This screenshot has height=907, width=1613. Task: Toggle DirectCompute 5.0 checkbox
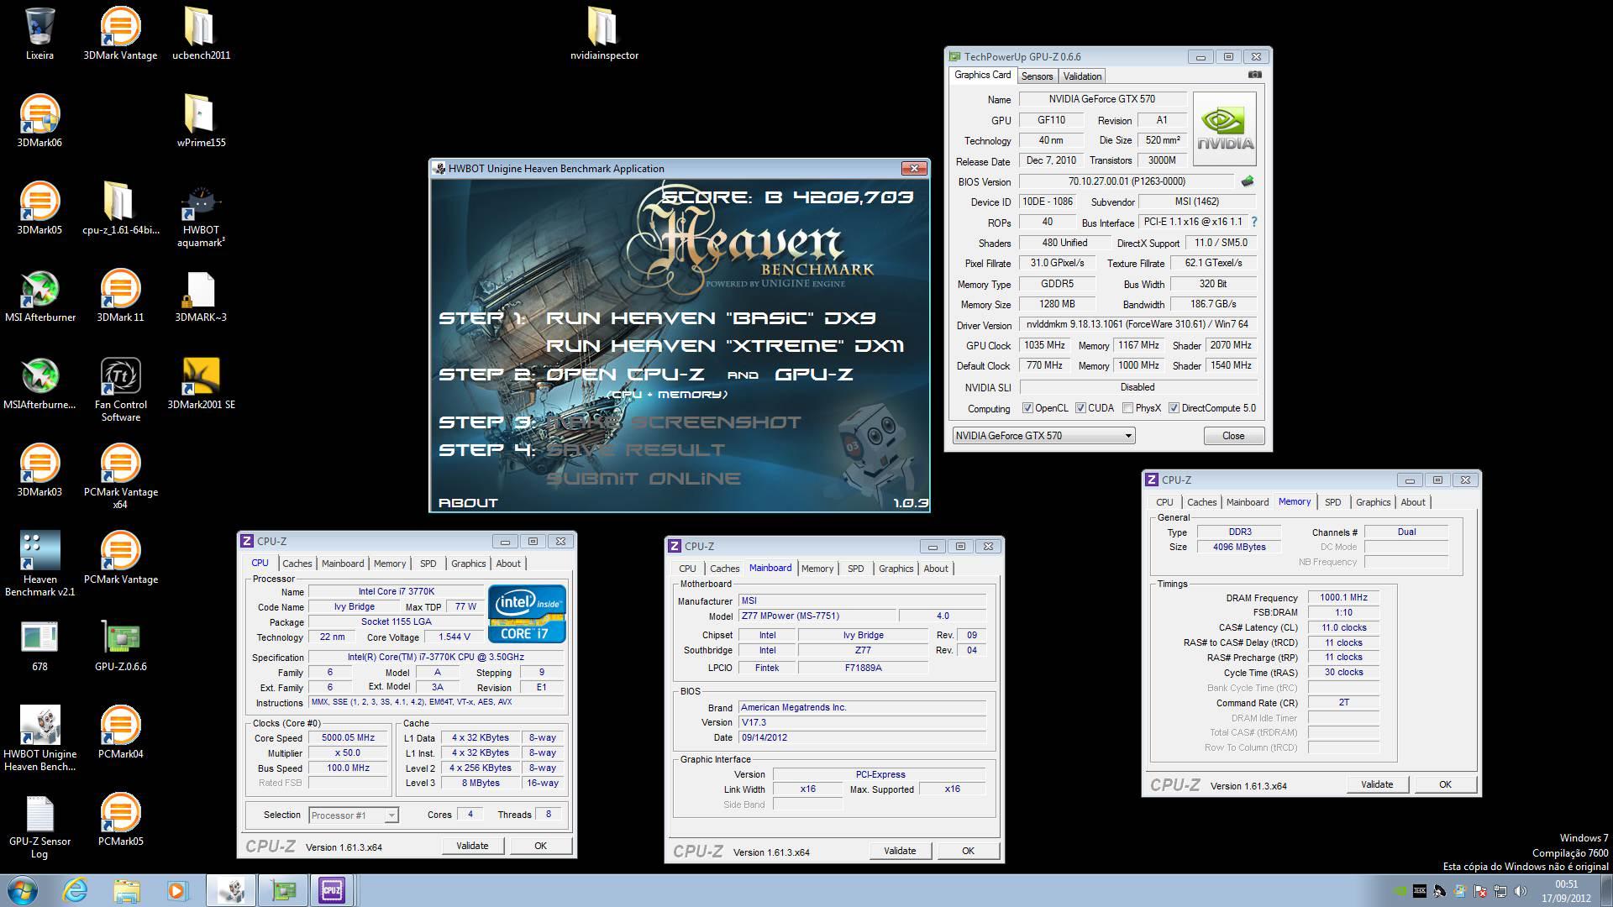coord(1174,408)
